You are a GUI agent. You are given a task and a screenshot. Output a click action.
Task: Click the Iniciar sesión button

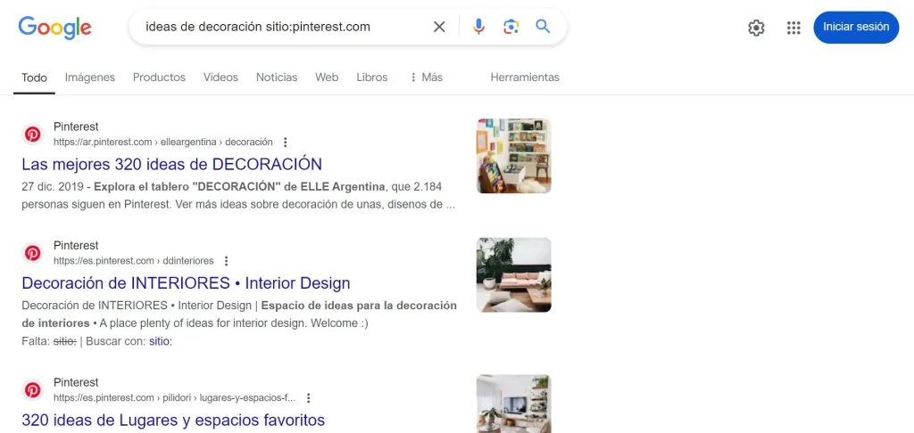(x=856, y=28)
